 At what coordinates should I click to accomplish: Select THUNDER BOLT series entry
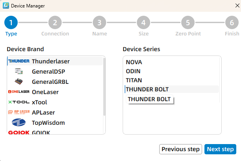click(147, 89)
